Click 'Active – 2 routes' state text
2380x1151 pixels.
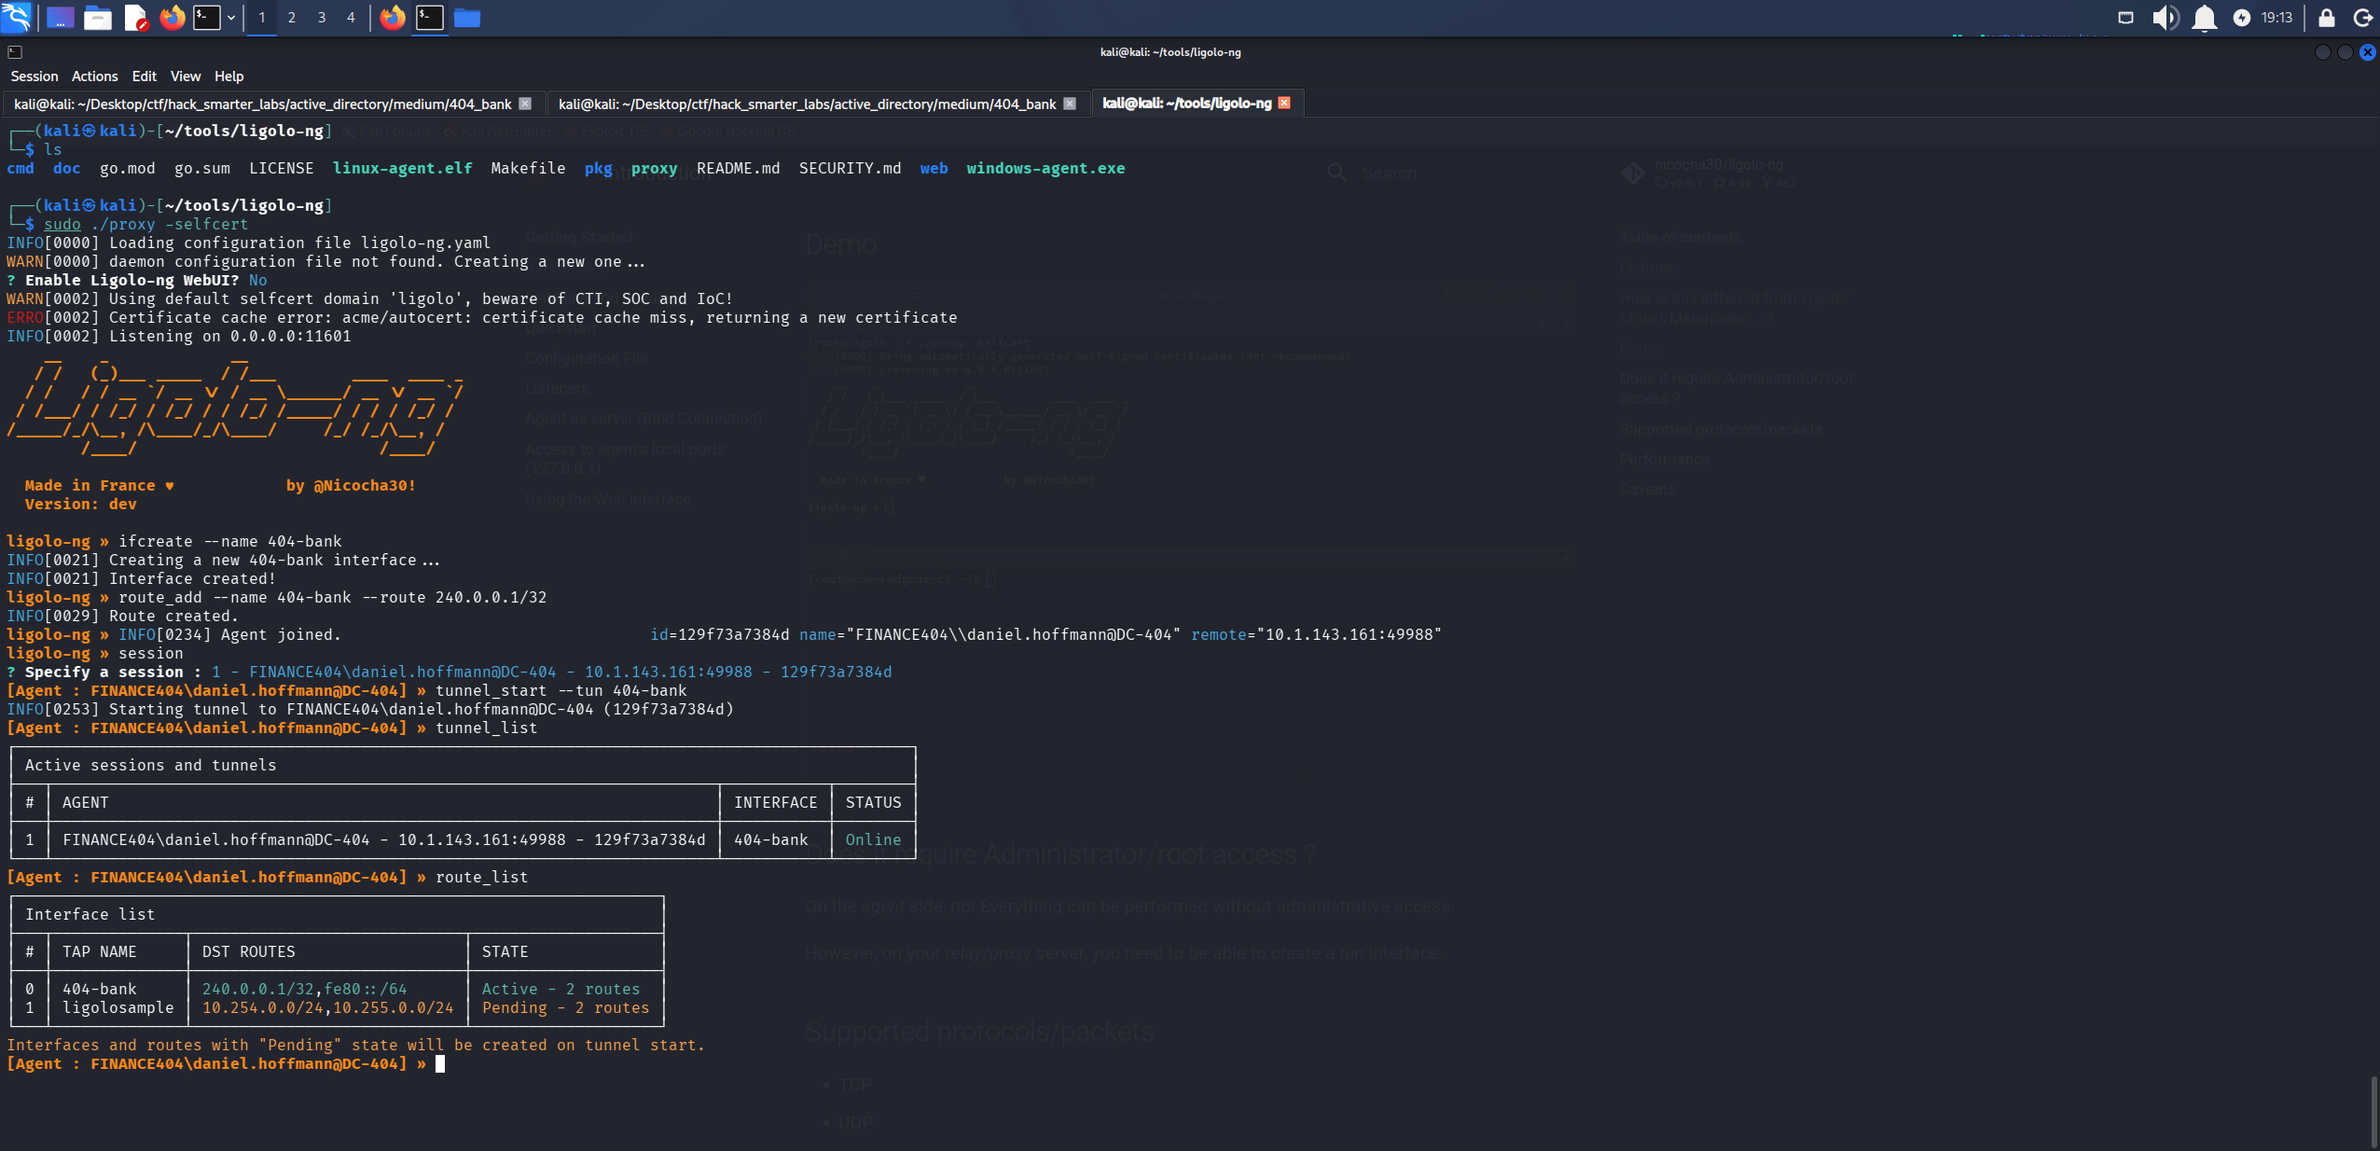pos(560,989)
